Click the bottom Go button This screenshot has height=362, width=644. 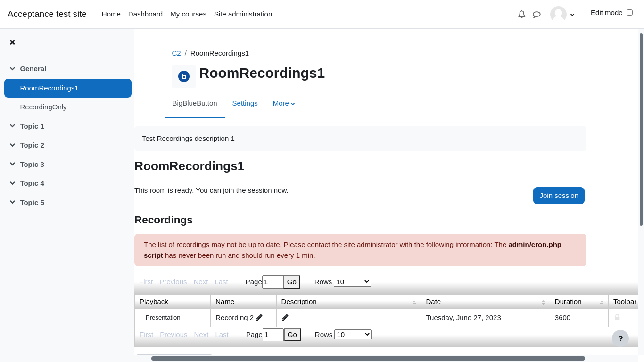(292, 335)
